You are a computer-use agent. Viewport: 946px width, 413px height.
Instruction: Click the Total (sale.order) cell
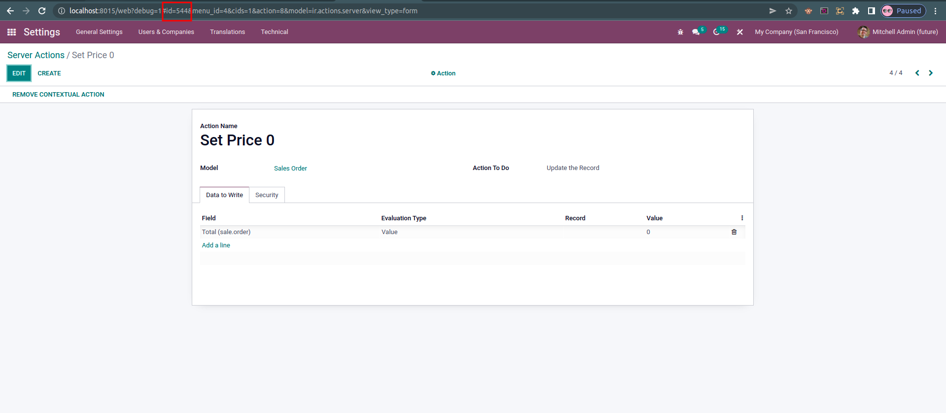[226, 232]
